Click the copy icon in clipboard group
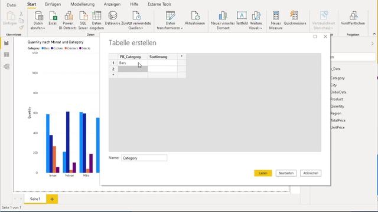The height and width of the screenshot is (212, 378). (21, 21)
